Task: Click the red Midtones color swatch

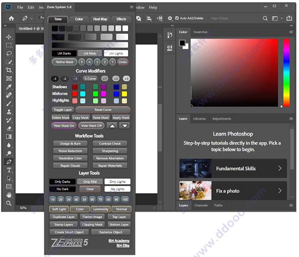Action: coord(75,94)
